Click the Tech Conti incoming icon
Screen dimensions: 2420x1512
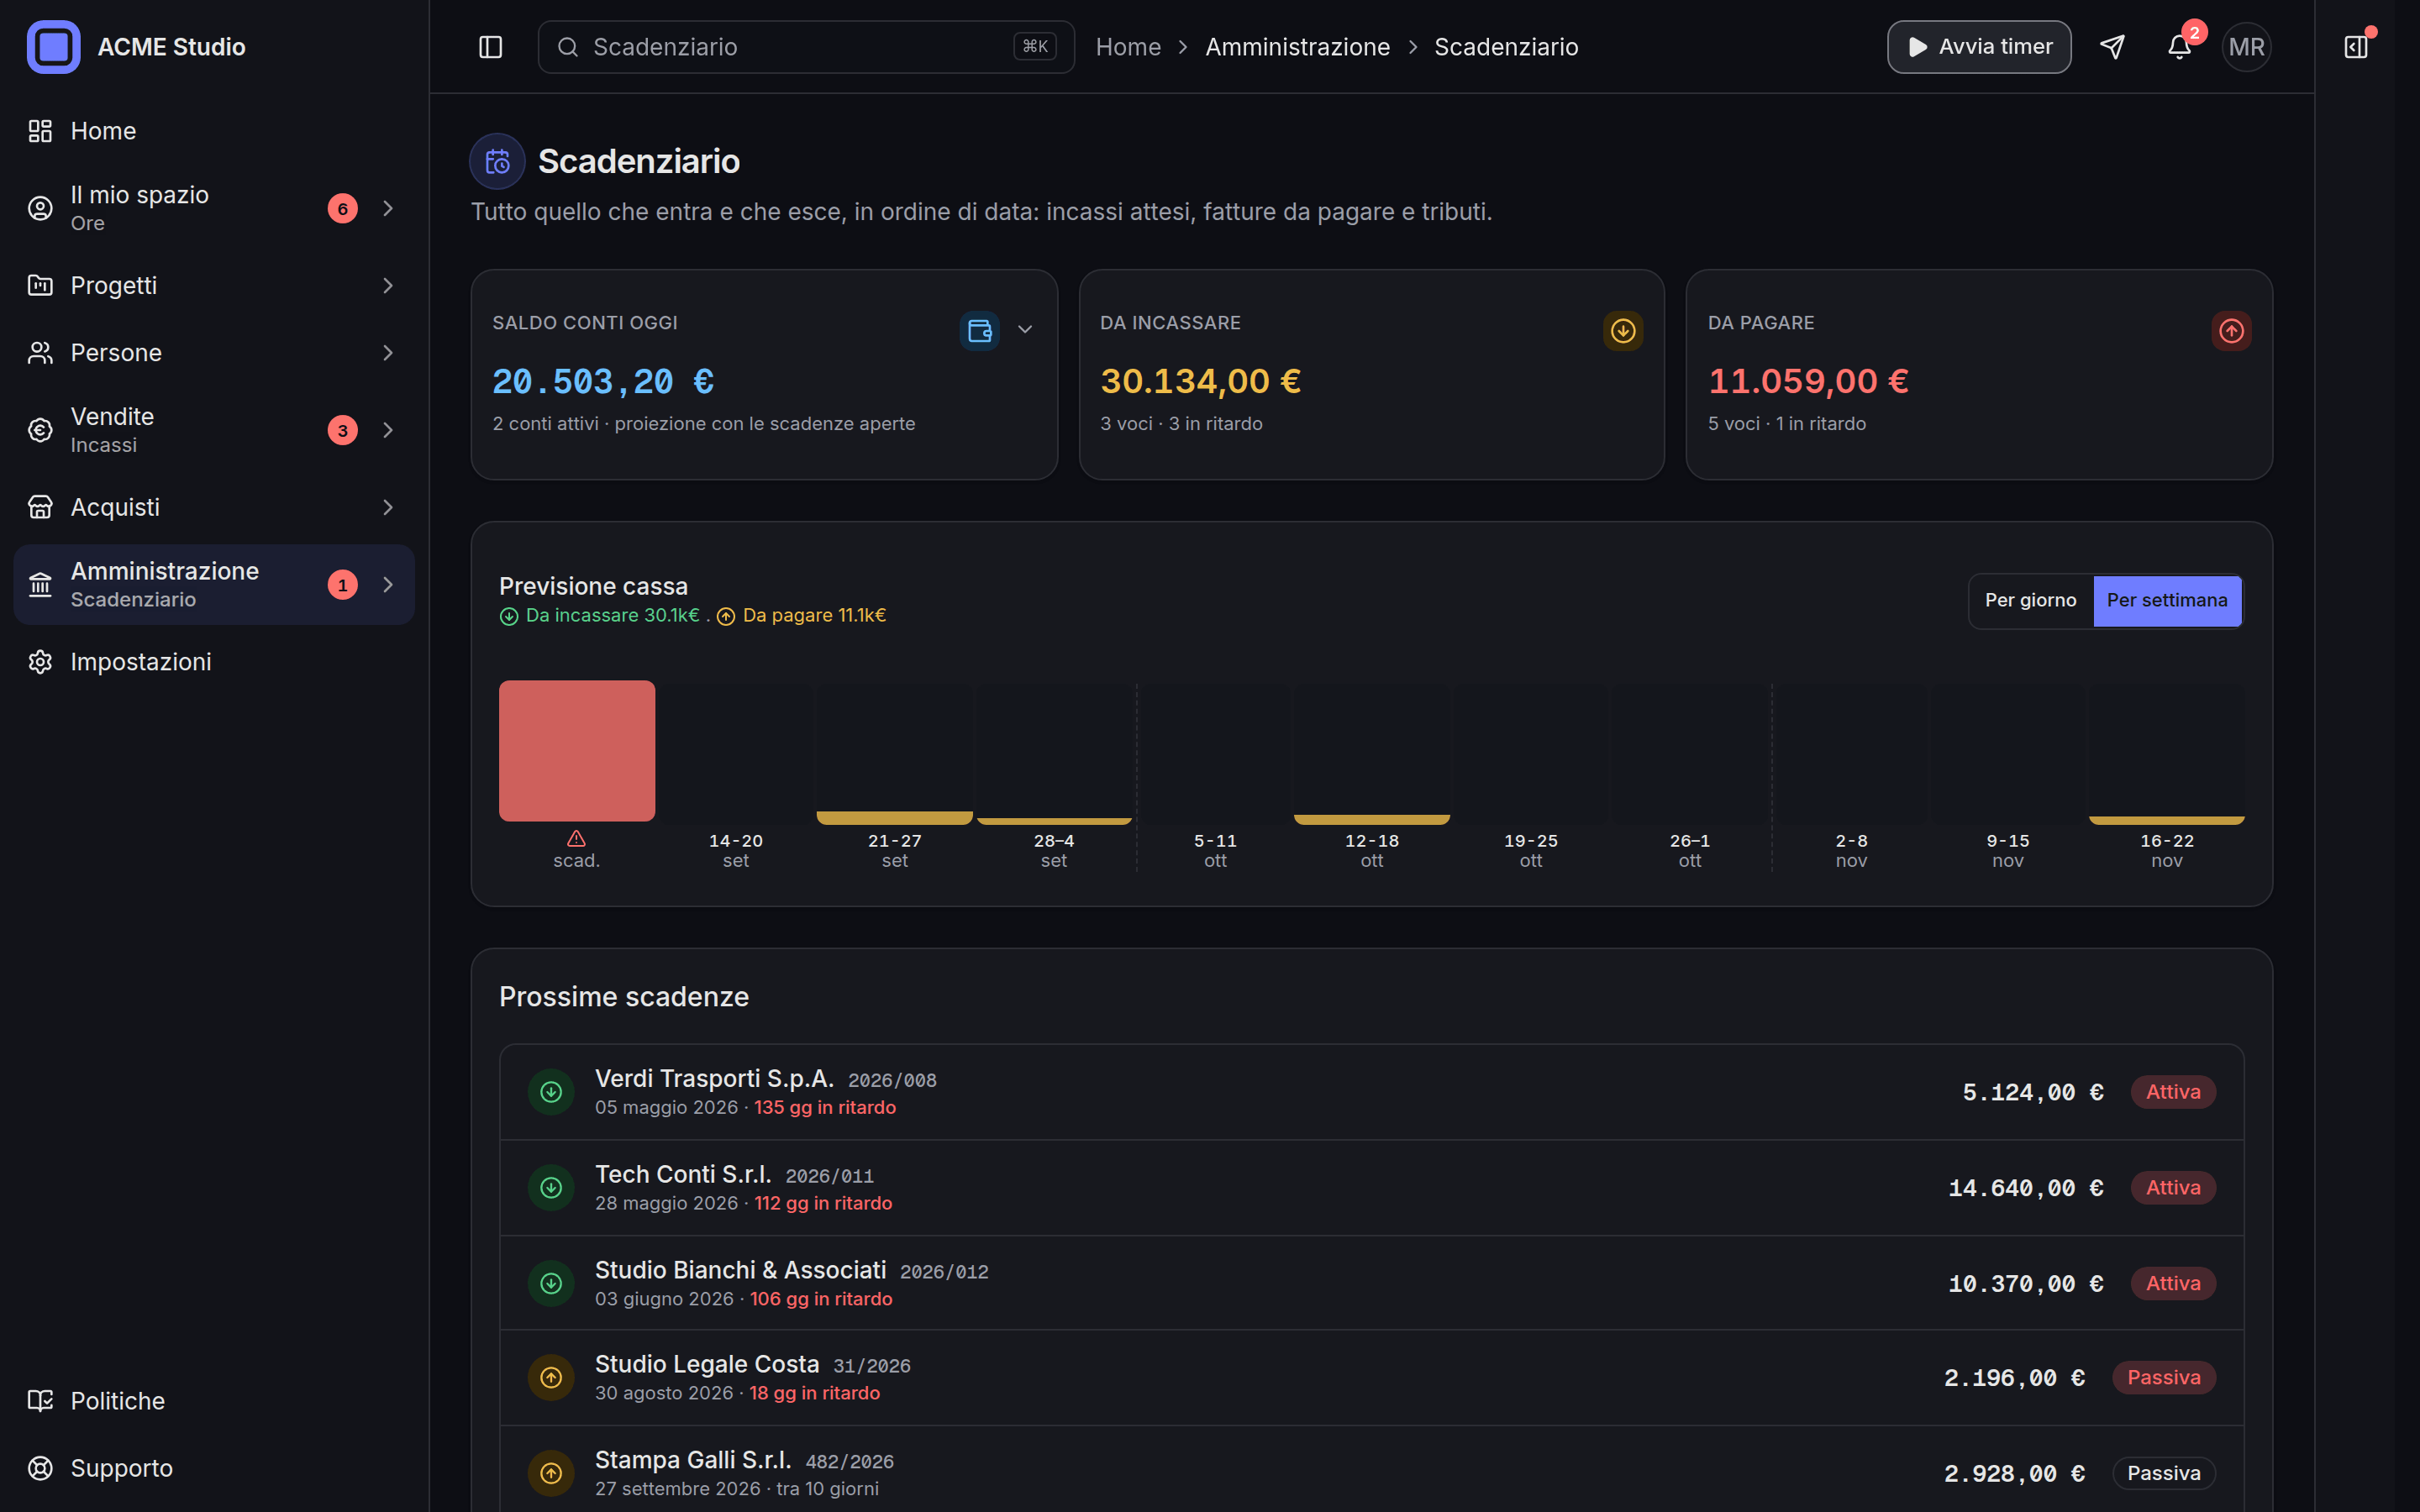[551, 1188]
